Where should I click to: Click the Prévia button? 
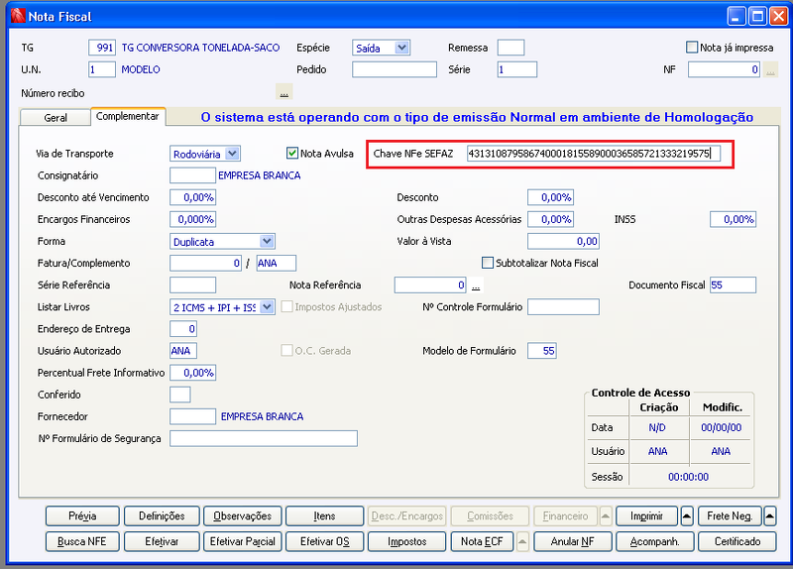coord(82,515)
